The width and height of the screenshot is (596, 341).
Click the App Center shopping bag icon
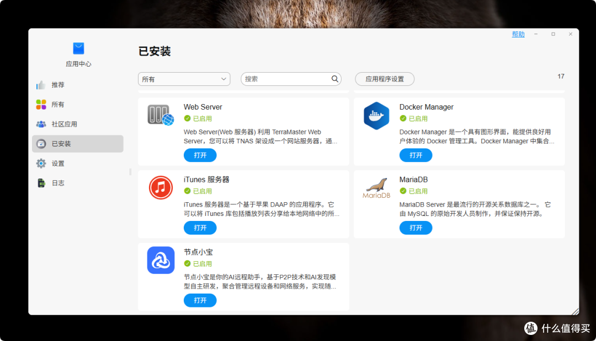coord(78,48)
